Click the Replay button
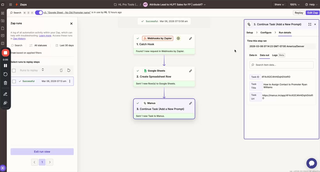The image size is (320, 172). coord(299,13)
